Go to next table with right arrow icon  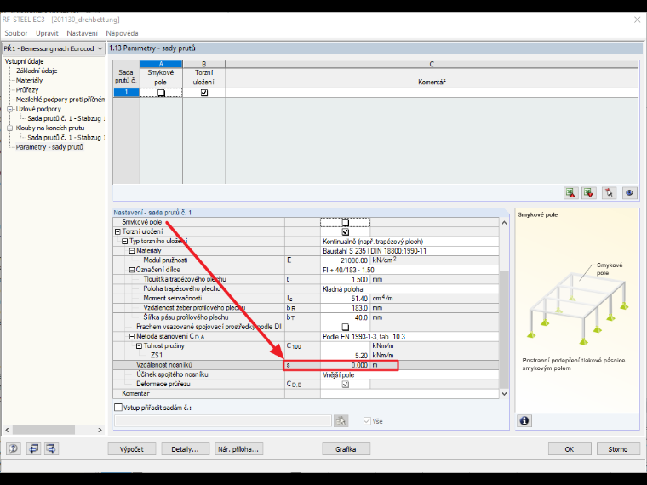pos(51,448)
